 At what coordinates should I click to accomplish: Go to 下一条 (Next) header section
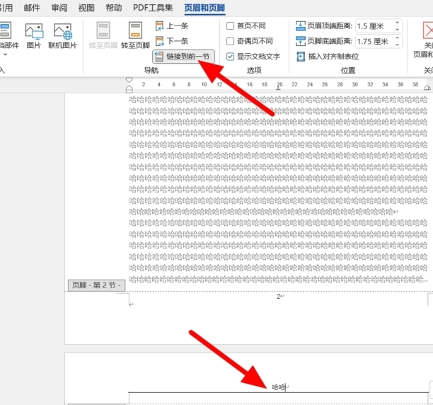click(172, 41)
